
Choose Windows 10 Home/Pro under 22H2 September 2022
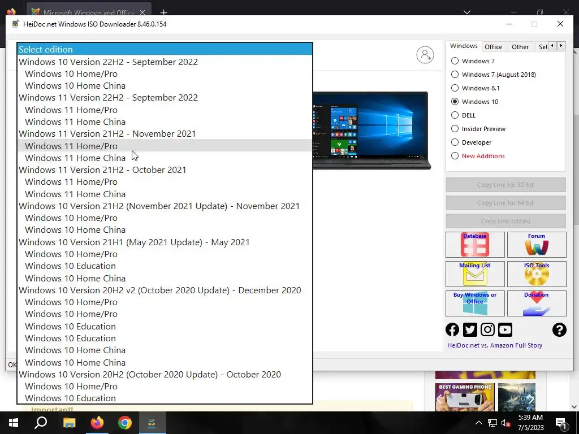click(165, 74)
